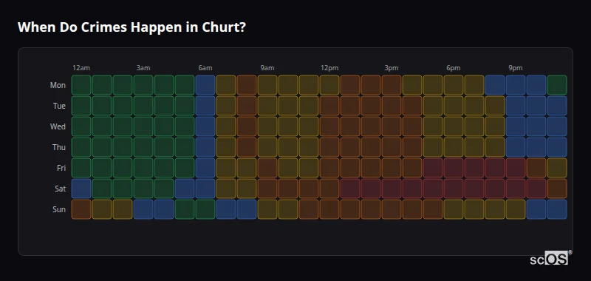
Task: Click the 'When Do Crimes Happen in Churt?' heading
Action: [131, 27]
